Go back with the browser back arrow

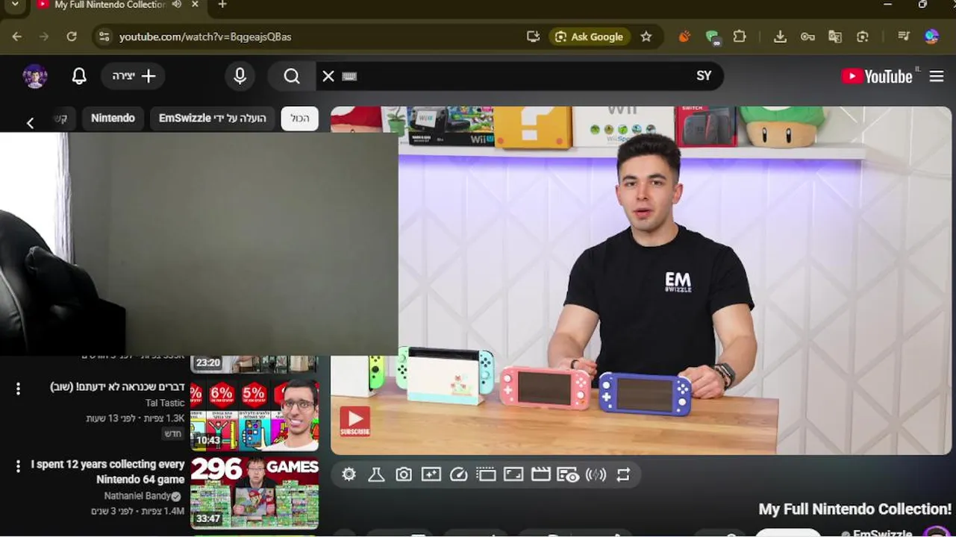coord(16,37)
